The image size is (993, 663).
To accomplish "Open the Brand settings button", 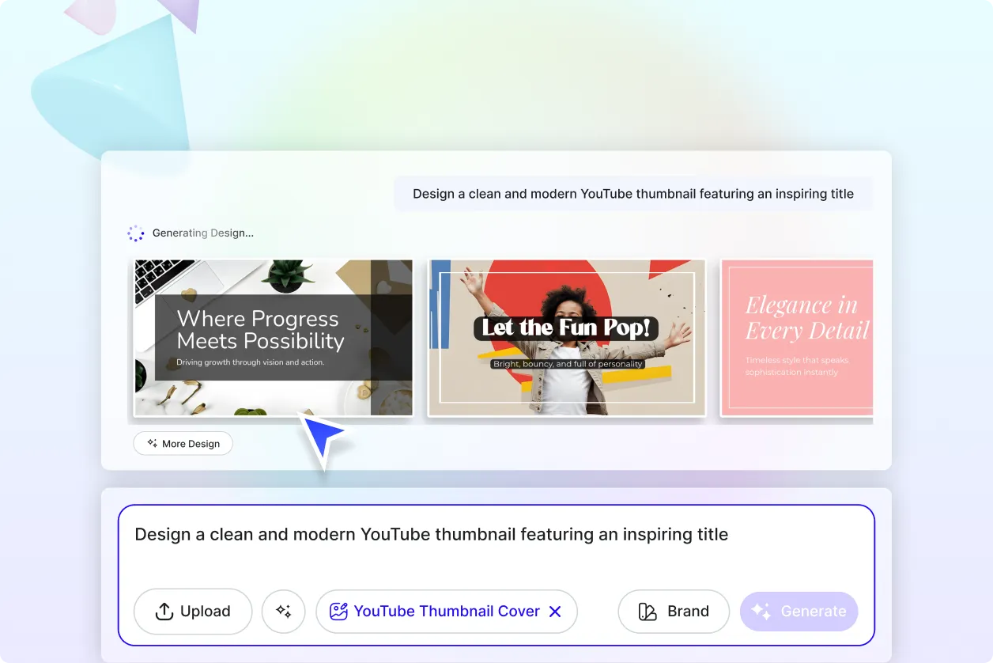I will pyautogui.click(x=674, y=611).
